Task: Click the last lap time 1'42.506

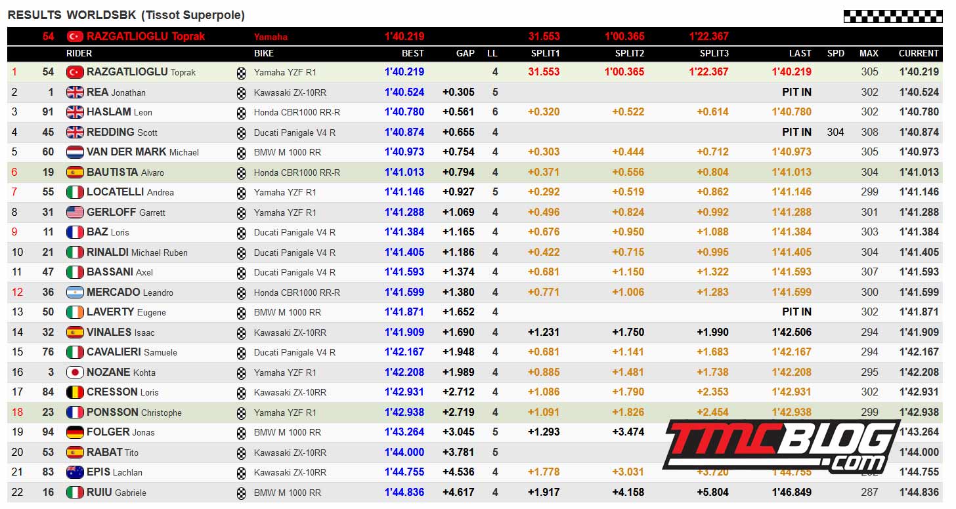Action: tap(792, 333)
